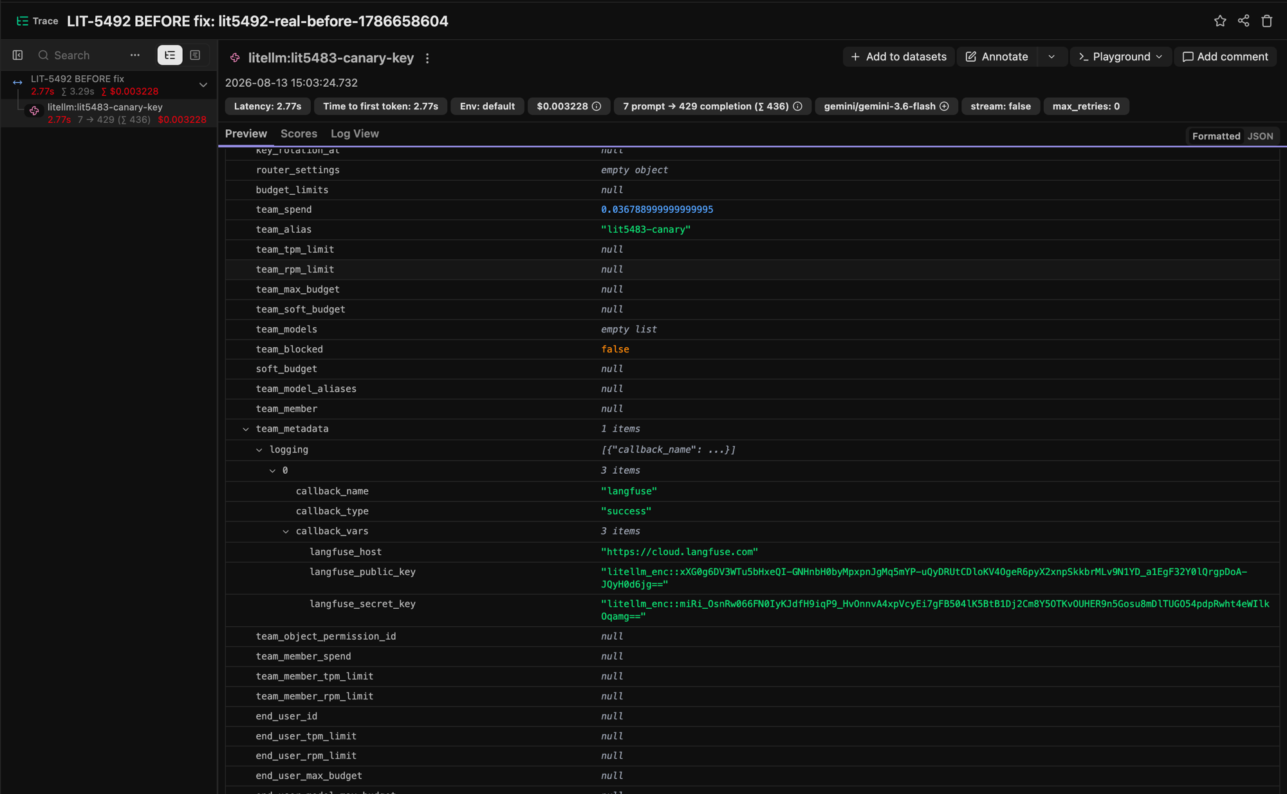Collapse the item 0 node under logging
The image size is (1287, 794).
(x=273, y=471)
